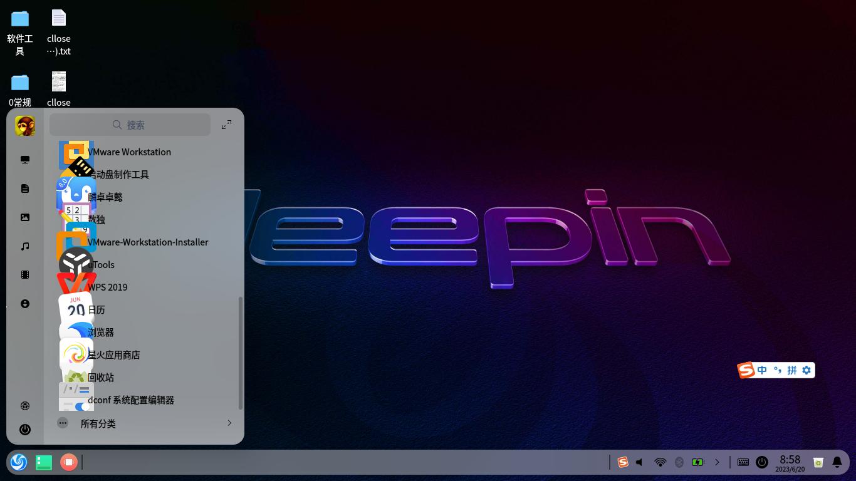This screenshot has height=481, width=856.
Task: Select the Documents category icon in sidebar
Action: pyautogui.click(x=25, y=188)
